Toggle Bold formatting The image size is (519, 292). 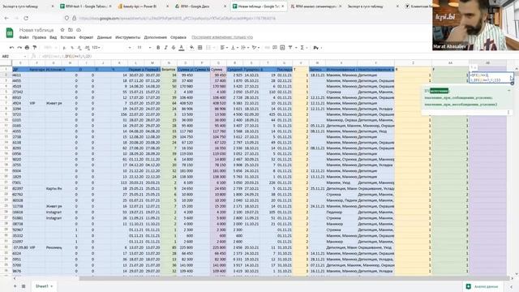(158, 48)
